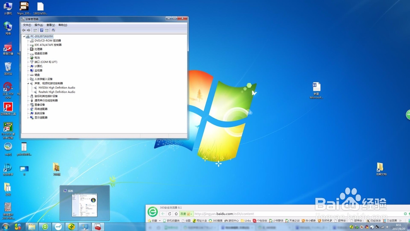Image resolution: width=410 pixels, height=231 pixels.
Task: Expand the 处理器 node
Action: click(x=28, y=49)
